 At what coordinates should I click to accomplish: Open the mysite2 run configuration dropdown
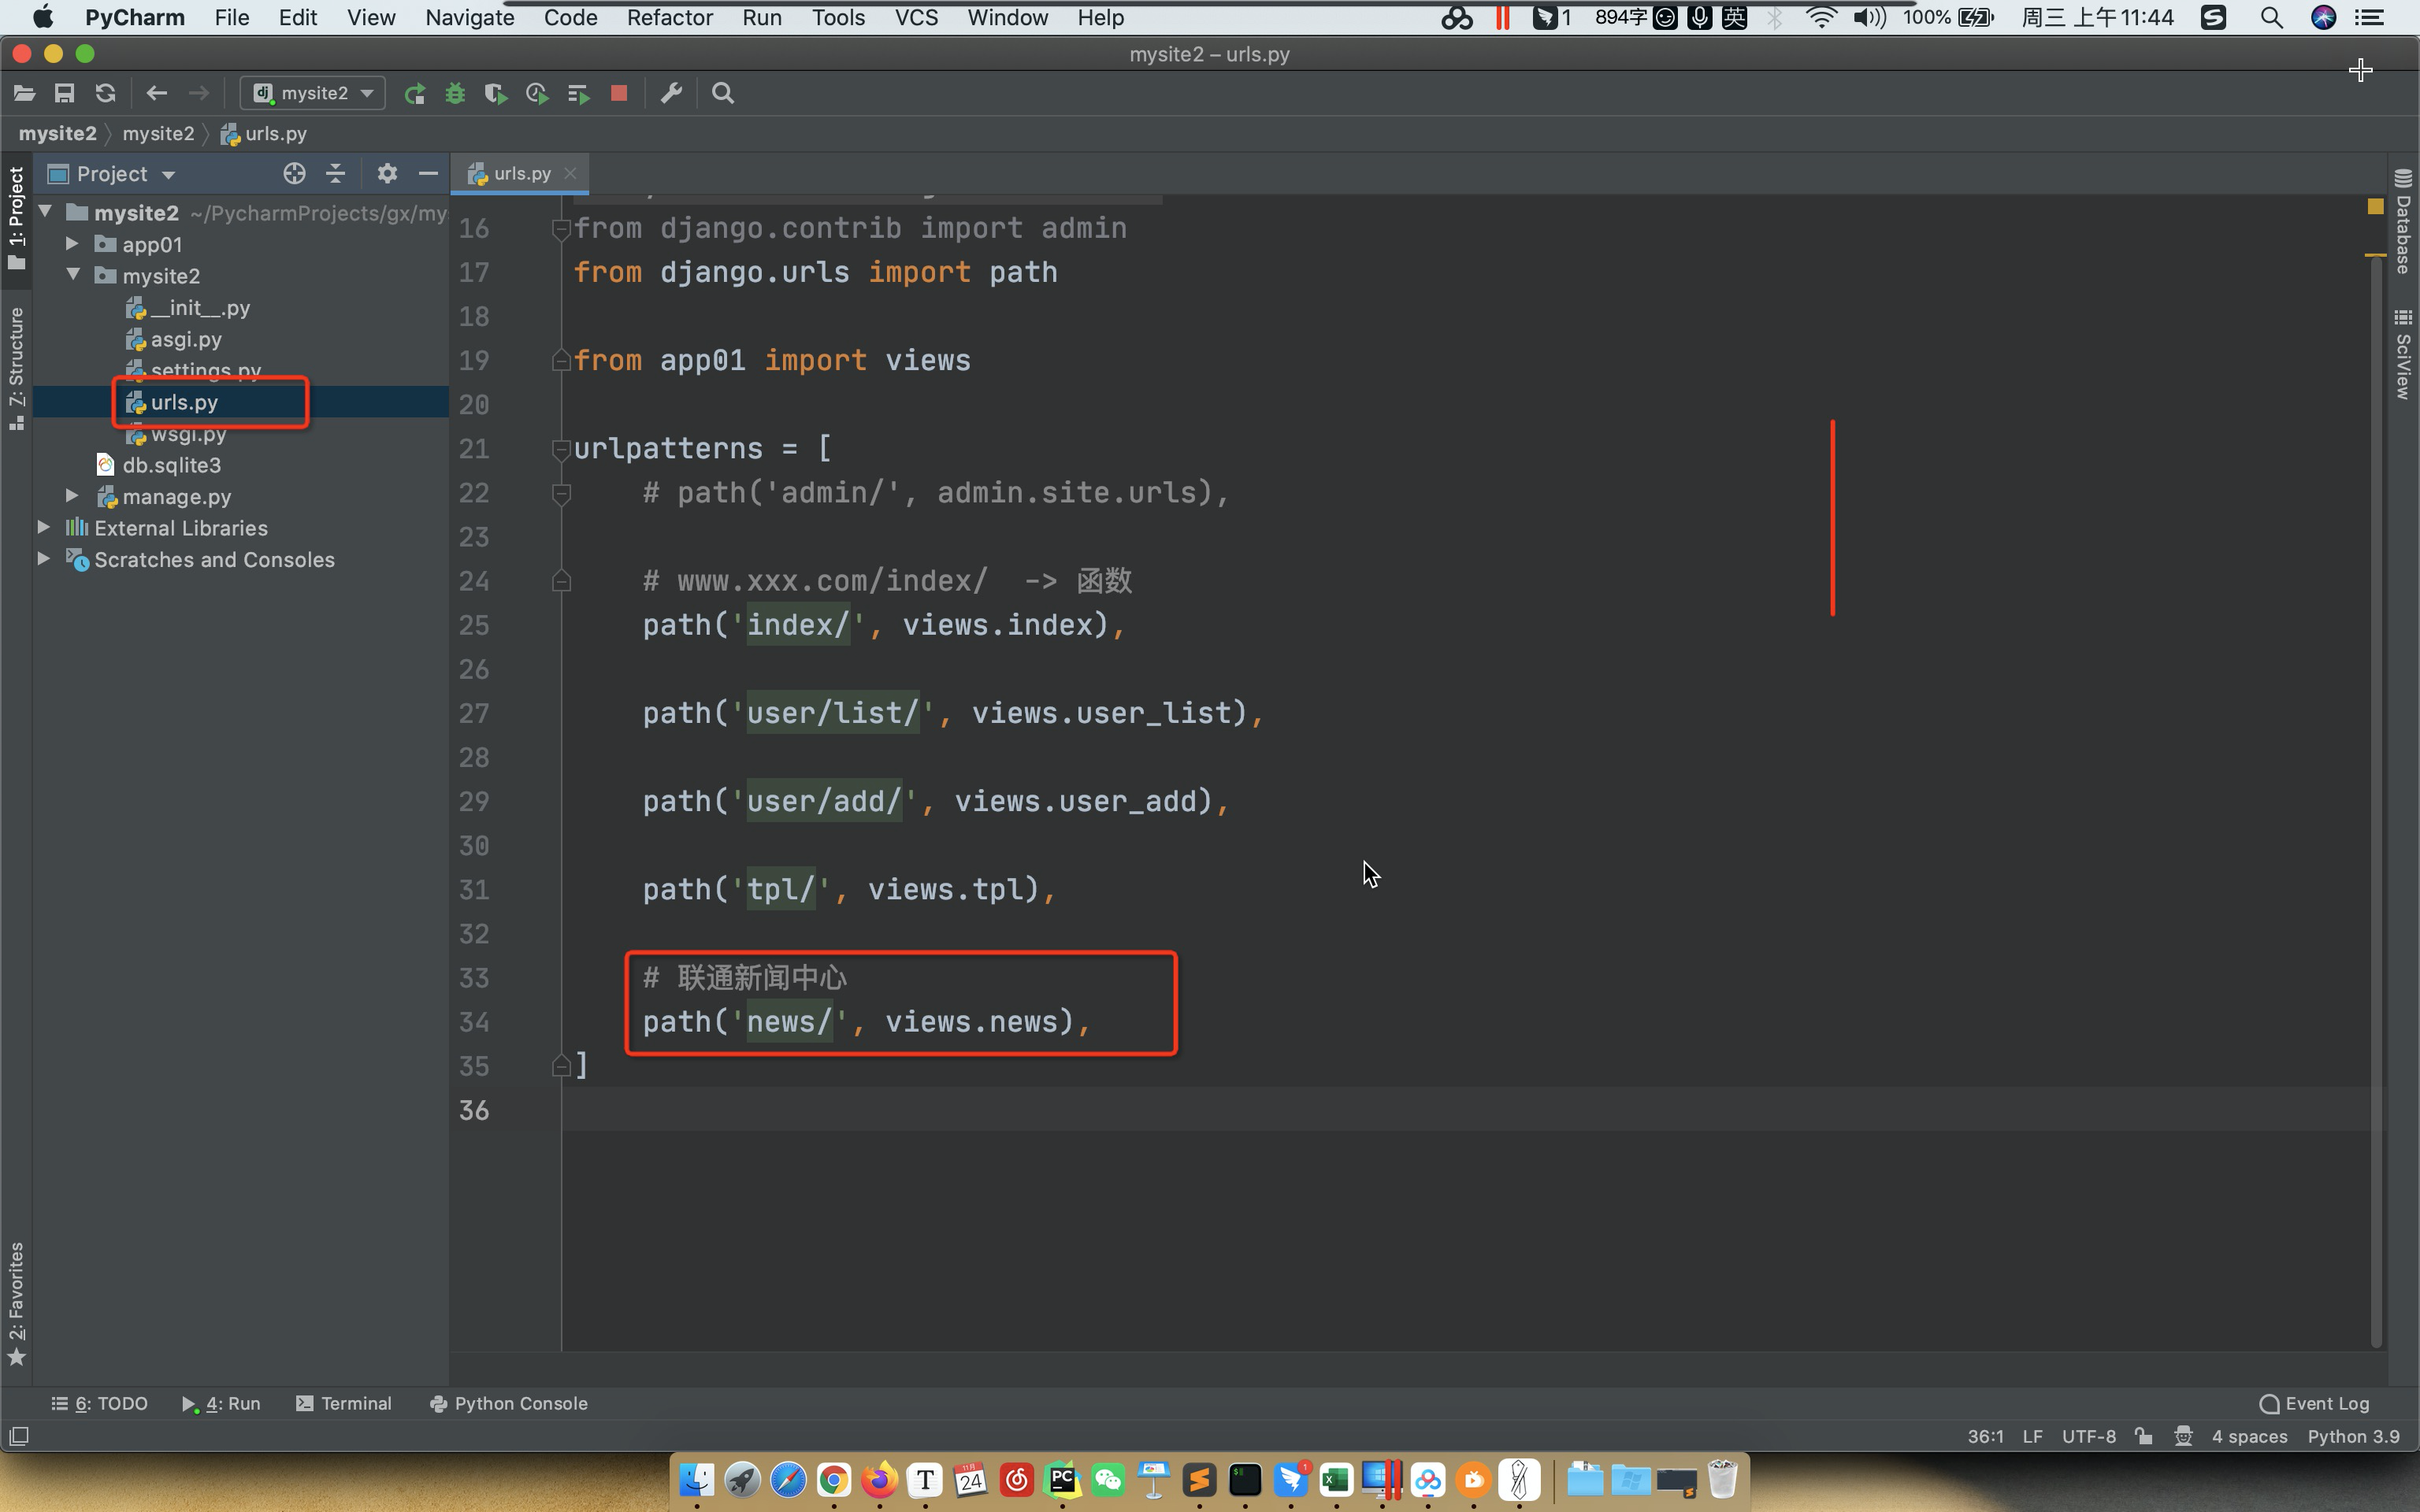click(x=313, y=93)
